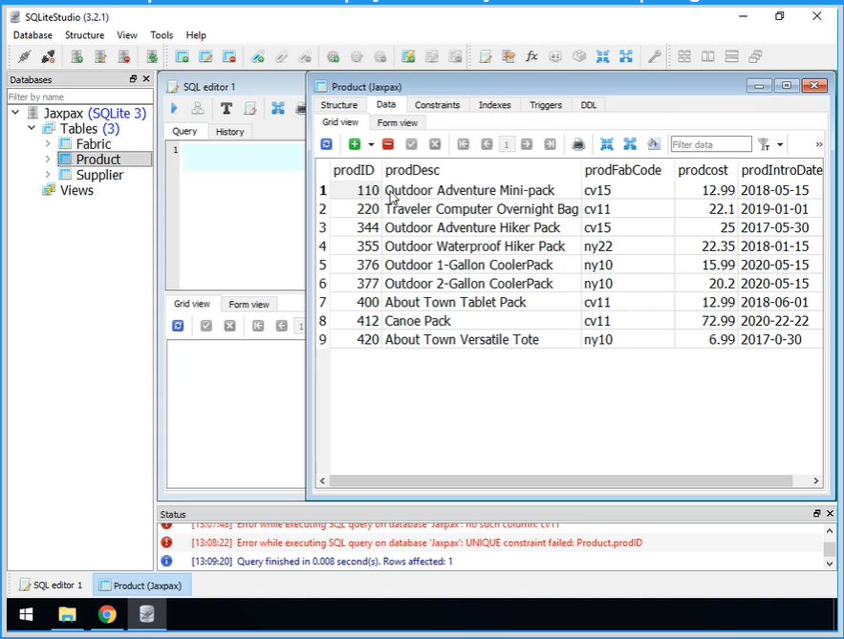Open the Structure menu
Image resolution: width=844 pixels, height=639 pixels.
pos(84,35)
